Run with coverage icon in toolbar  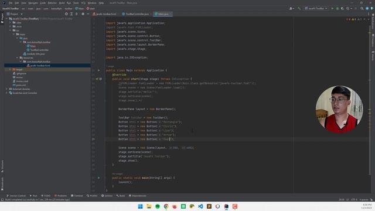click(x=342, y=8)
